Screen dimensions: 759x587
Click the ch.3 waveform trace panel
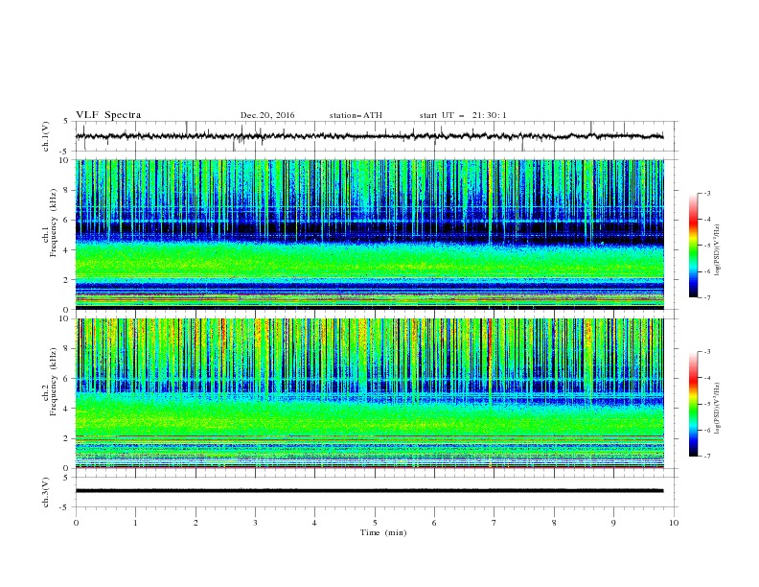376,492
